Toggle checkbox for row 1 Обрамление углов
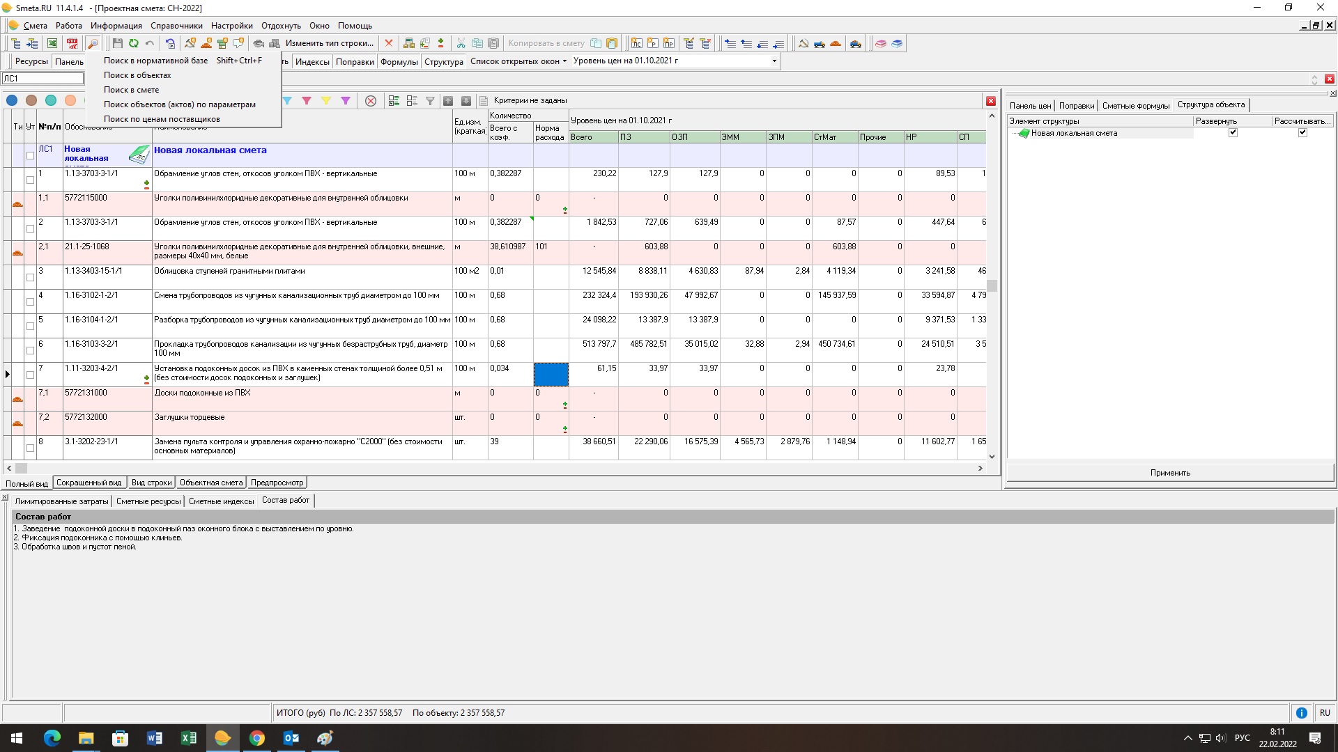 (30, 180)
